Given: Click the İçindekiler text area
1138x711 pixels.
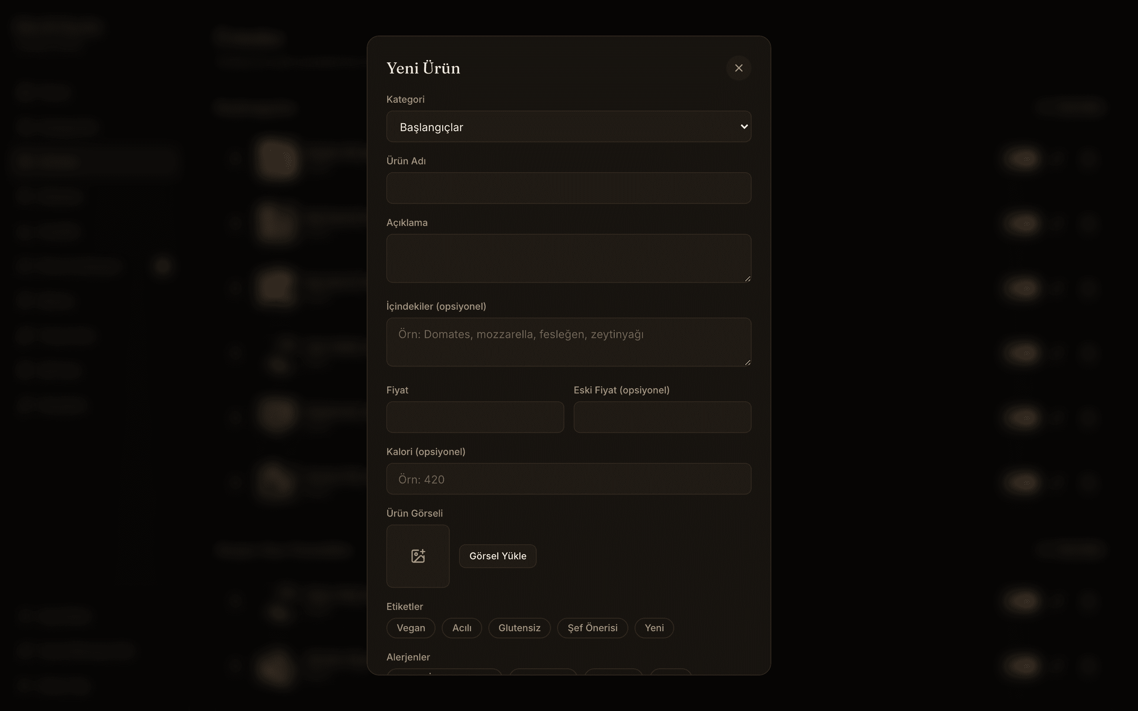Looking at the screenshot, I should [569, 342].
